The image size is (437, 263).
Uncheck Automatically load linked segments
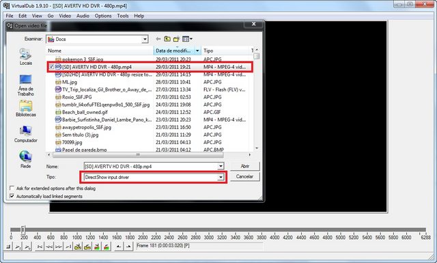pyautogui.click(x=12, y=196)
